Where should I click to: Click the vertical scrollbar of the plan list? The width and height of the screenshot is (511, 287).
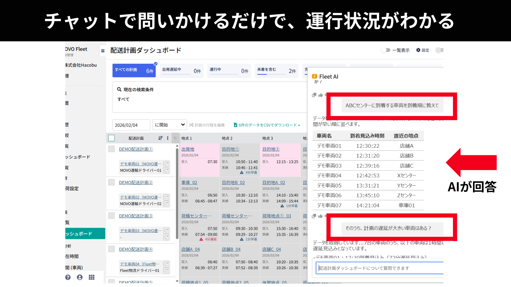(177, 191)
